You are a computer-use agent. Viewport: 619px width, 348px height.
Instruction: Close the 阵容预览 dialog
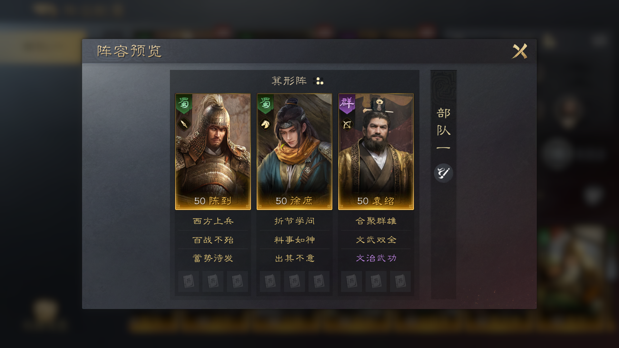520,51
